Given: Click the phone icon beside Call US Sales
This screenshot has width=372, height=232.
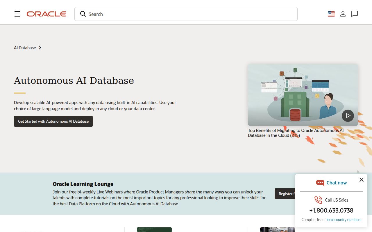Looking at the screenshot, I should pos(318,200).
